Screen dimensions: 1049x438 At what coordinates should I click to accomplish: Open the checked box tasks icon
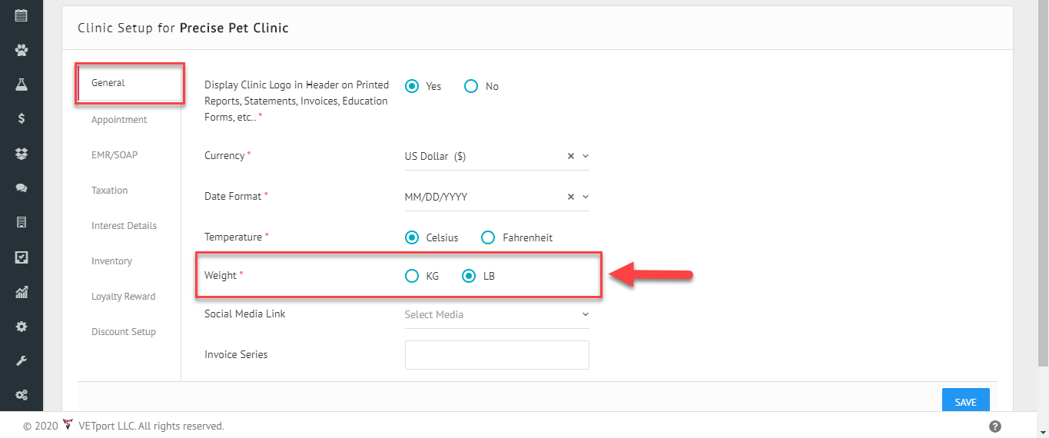tap(22, 257)
